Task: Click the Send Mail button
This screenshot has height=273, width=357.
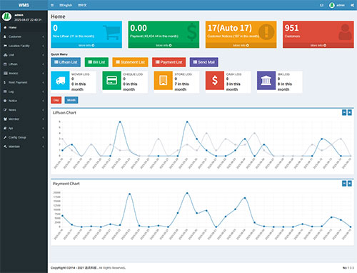Action: (204, 62)
